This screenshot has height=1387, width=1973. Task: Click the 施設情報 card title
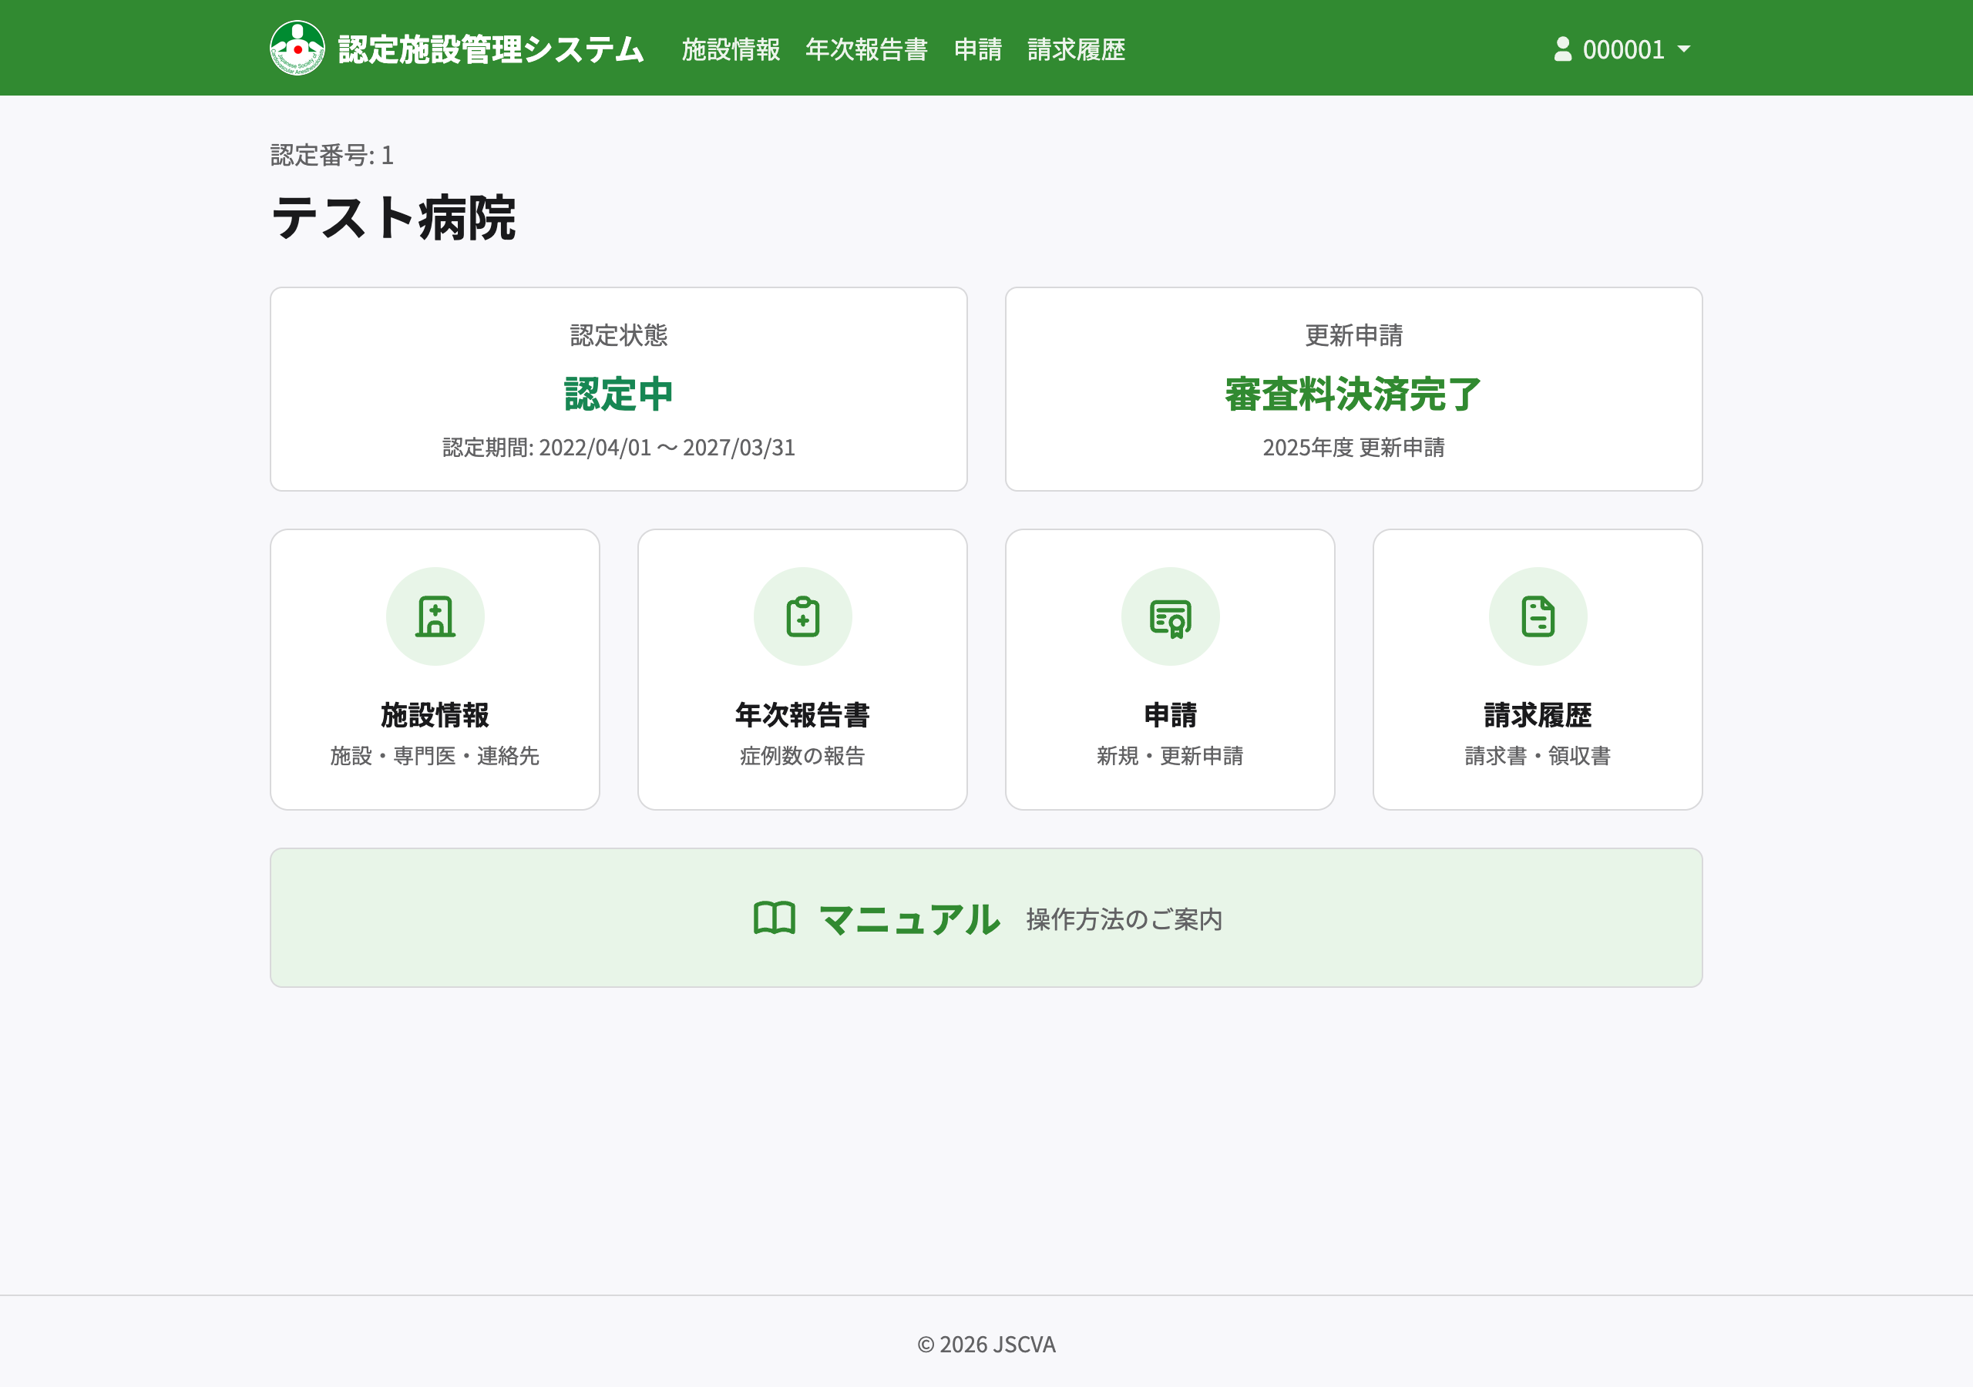tap(435, 714)
